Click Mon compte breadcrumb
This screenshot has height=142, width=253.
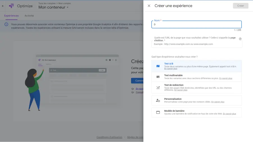click(x=64, y=3)
